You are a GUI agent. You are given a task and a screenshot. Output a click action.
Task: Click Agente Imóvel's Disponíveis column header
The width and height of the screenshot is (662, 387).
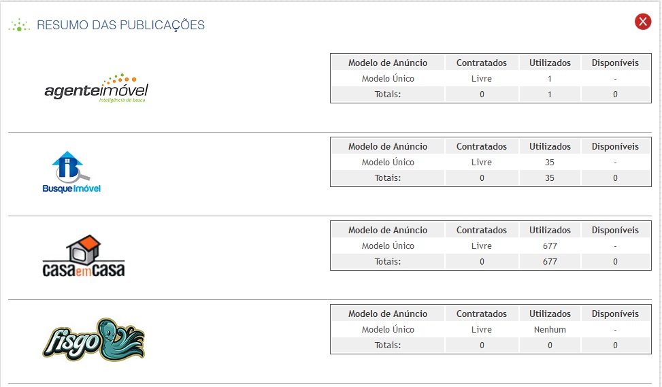point(615,63)
